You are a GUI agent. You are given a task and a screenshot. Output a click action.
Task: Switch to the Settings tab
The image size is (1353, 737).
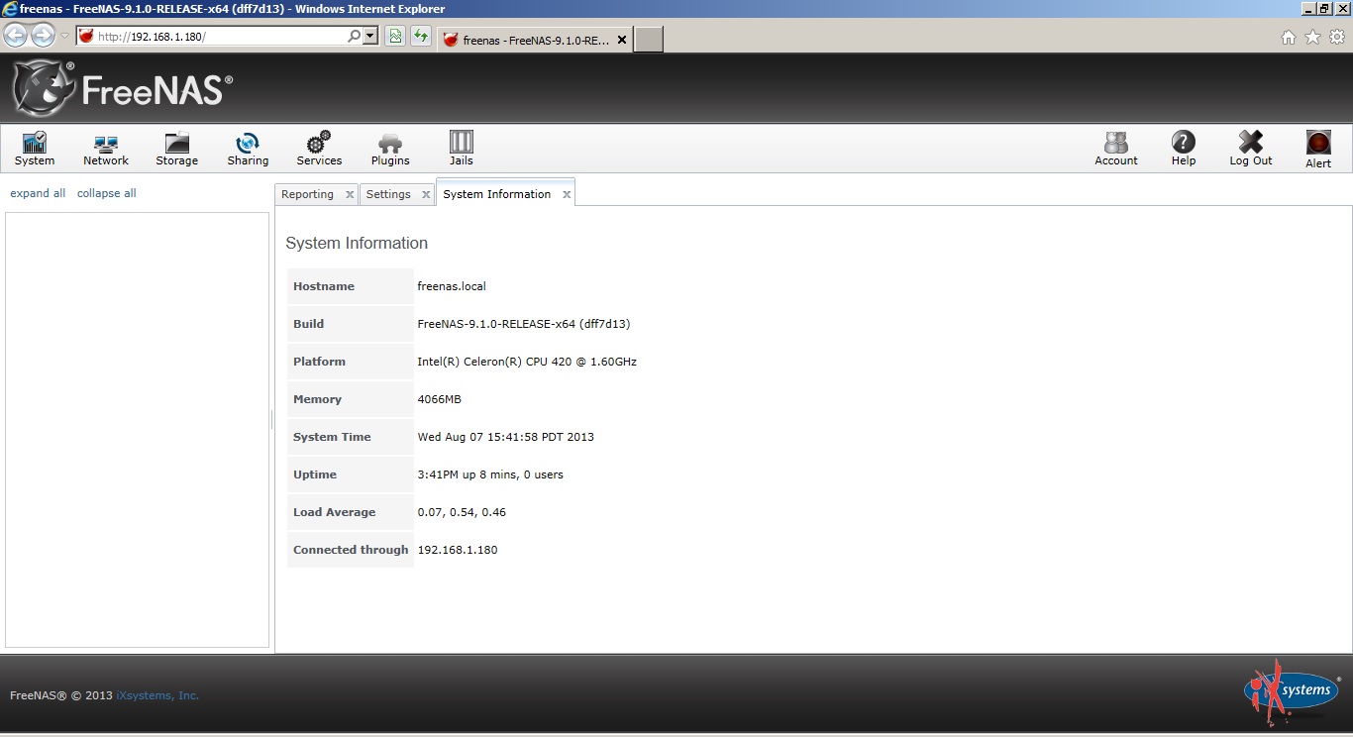coord(388,194)
